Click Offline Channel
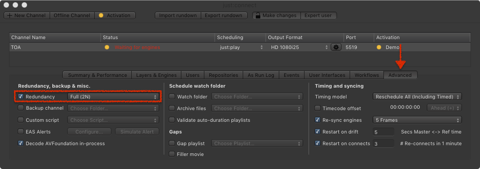The image size is (480, 169). [x=72, y=15]
